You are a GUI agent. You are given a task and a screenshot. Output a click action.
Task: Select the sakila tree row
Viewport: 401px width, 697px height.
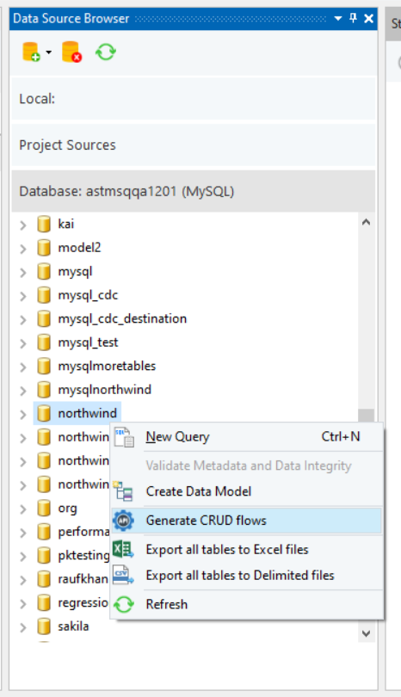click(73, 626)
